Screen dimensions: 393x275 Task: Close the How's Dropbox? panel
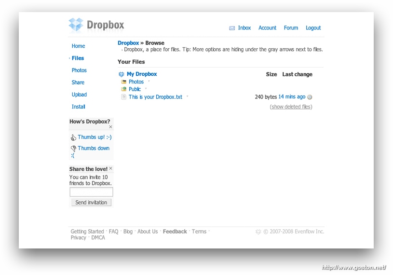110,127
